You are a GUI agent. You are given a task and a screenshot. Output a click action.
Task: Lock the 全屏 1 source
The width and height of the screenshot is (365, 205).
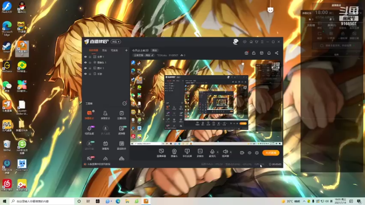click(90, 56)
